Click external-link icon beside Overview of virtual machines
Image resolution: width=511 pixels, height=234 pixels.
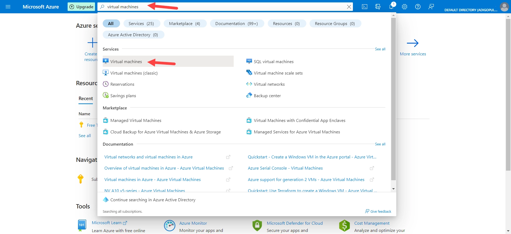pyautogui.click(x=231, y=168)
